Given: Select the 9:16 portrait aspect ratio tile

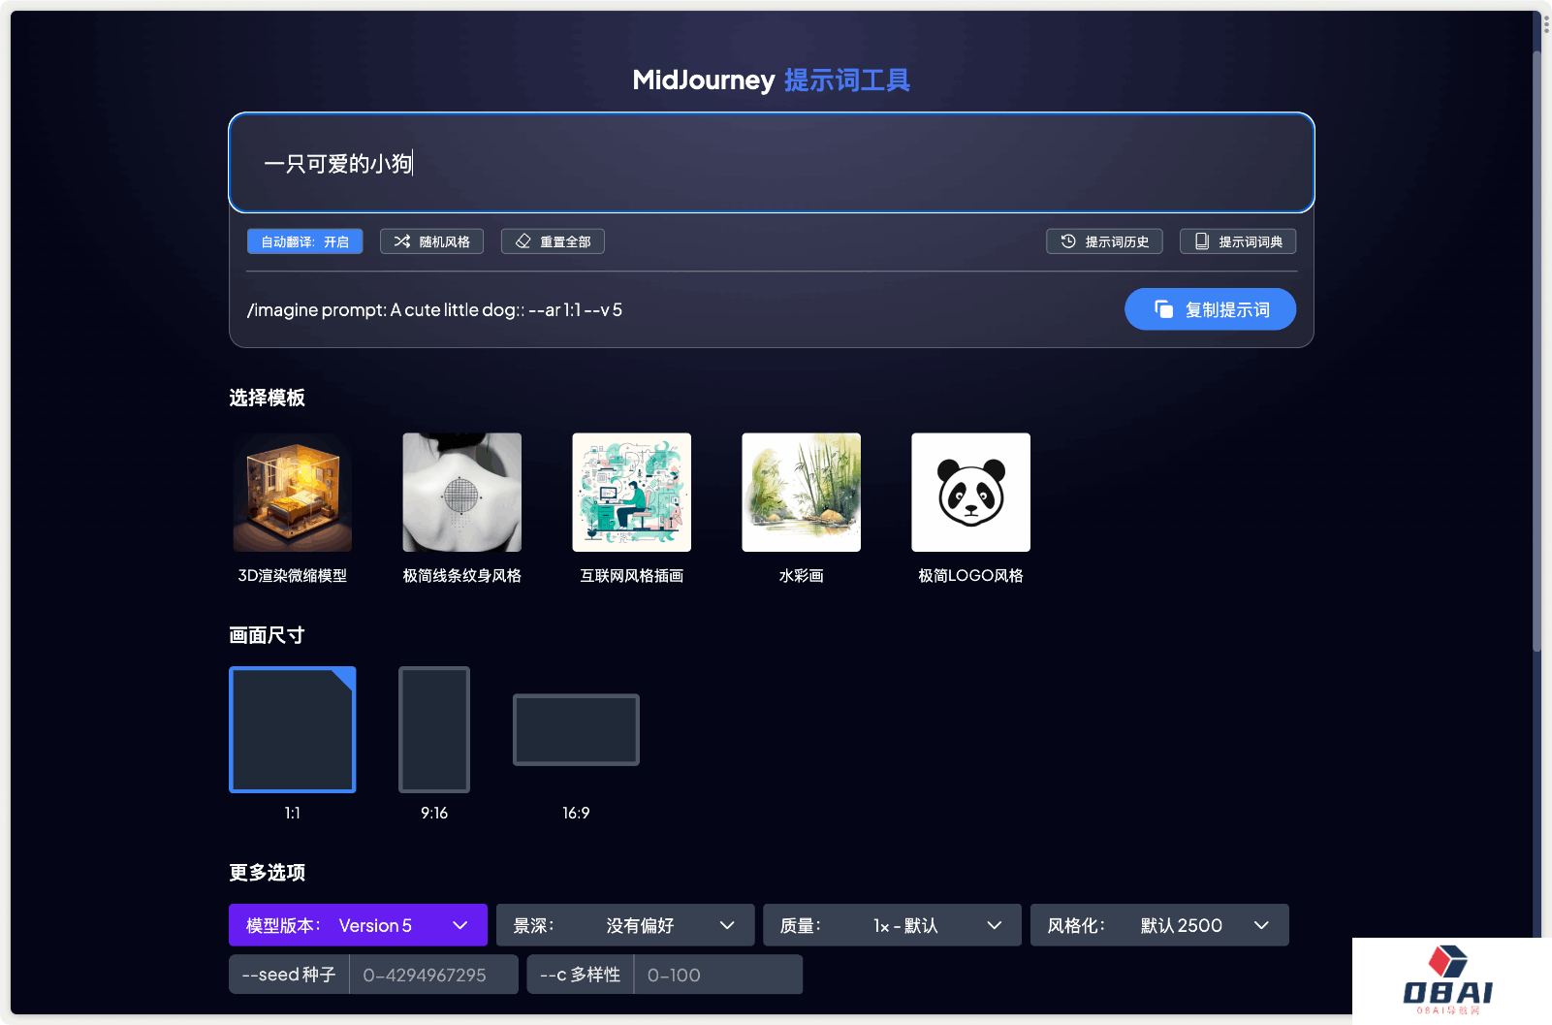Looking at the screenshot, I should click(433, 729).
